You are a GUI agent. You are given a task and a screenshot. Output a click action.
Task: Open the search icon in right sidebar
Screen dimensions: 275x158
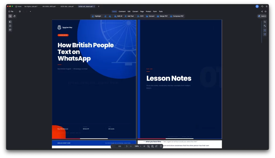(265, 22)
